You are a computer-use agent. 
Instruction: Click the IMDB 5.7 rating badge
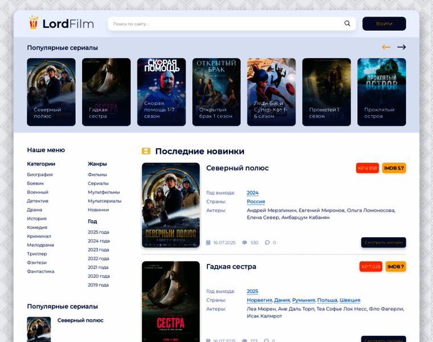pyautogui.click(x=394, y=168)
